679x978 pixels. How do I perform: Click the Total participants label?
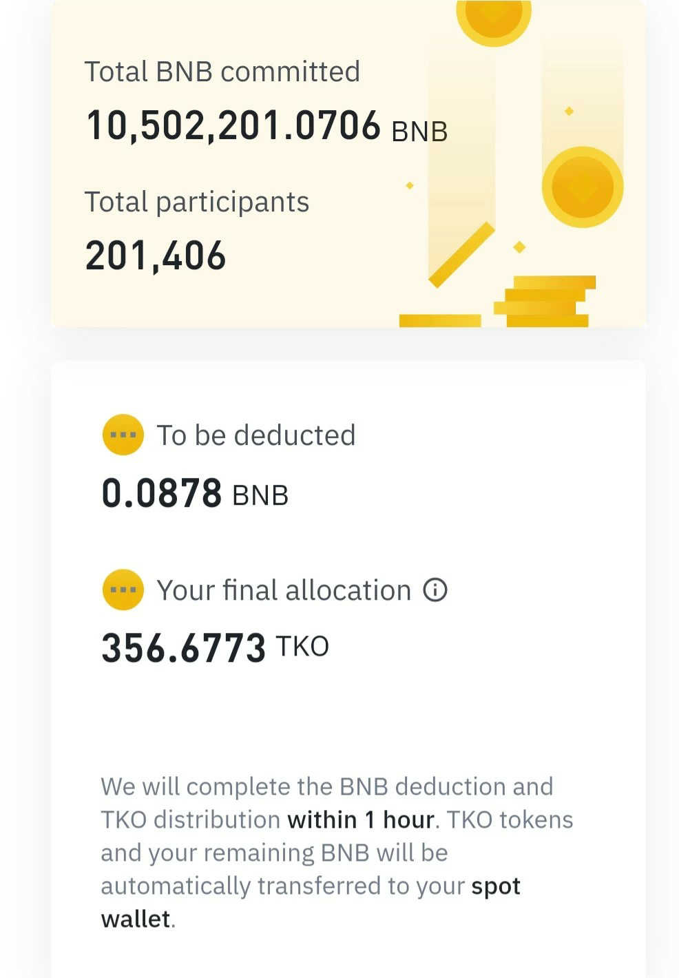[x=197, y=202]
